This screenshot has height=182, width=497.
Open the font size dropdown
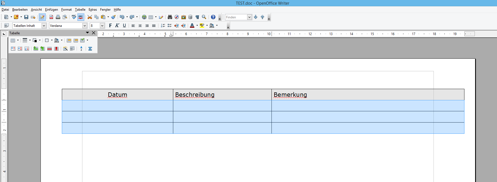(102, 25)
